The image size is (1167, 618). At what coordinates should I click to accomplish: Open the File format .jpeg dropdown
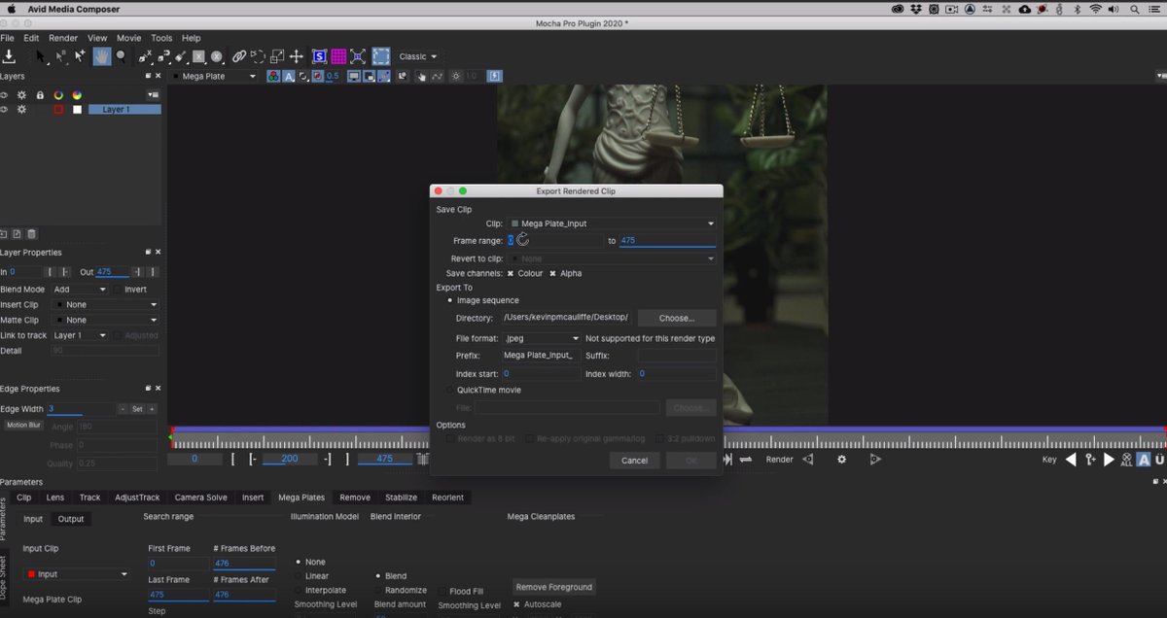[x=542, y=338]
